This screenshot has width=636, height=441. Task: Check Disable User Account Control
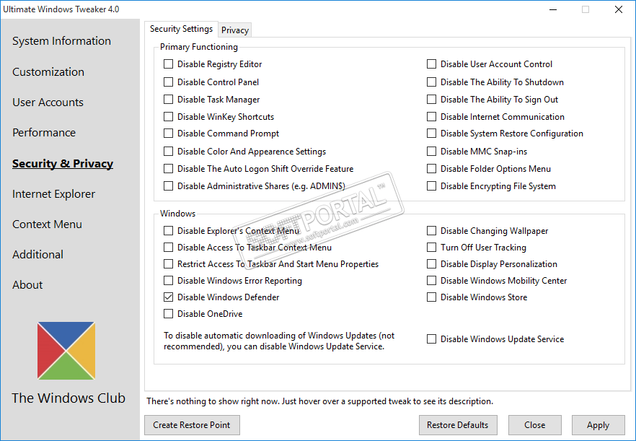click(x=431, y=64)
